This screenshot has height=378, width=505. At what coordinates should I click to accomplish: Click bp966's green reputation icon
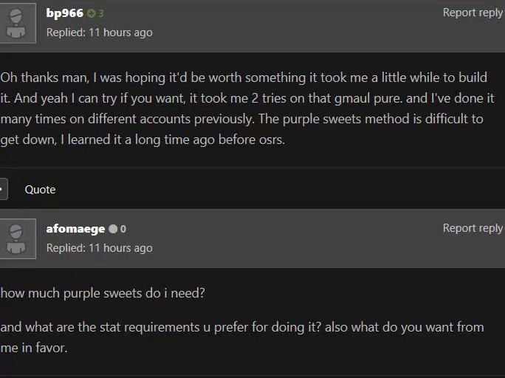92,13
